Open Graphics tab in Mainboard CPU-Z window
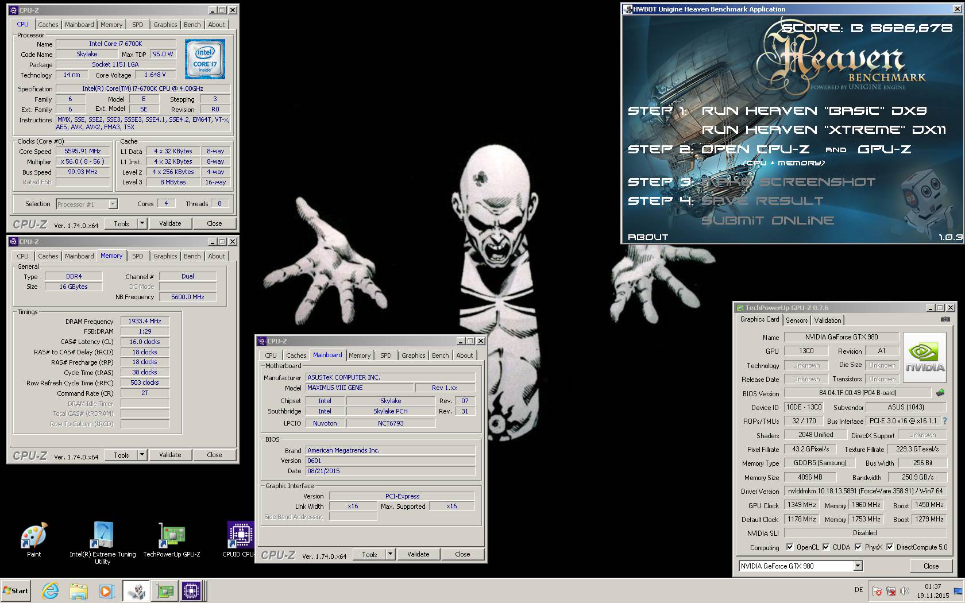The height and width of the screenshot is (603, 965). tap(414, 355)
